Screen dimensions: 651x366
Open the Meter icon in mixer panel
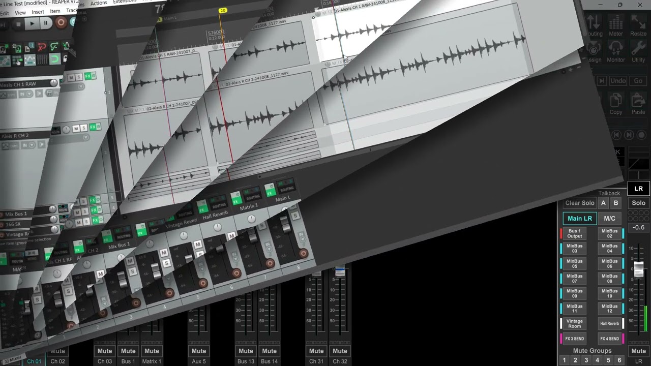pyautogui.click(x=616, y=25)
